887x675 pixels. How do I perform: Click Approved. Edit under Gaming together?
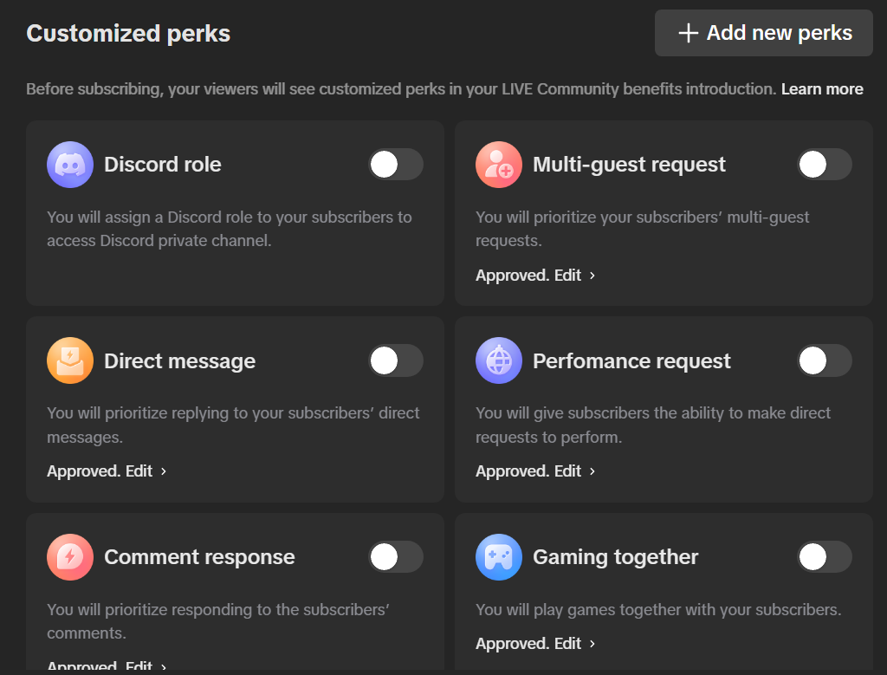click(x=528, y=644)
